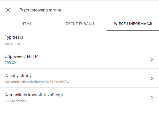Switch to the HTML tab
This screenshot has height=121, width=159.
tap(27, 24)
